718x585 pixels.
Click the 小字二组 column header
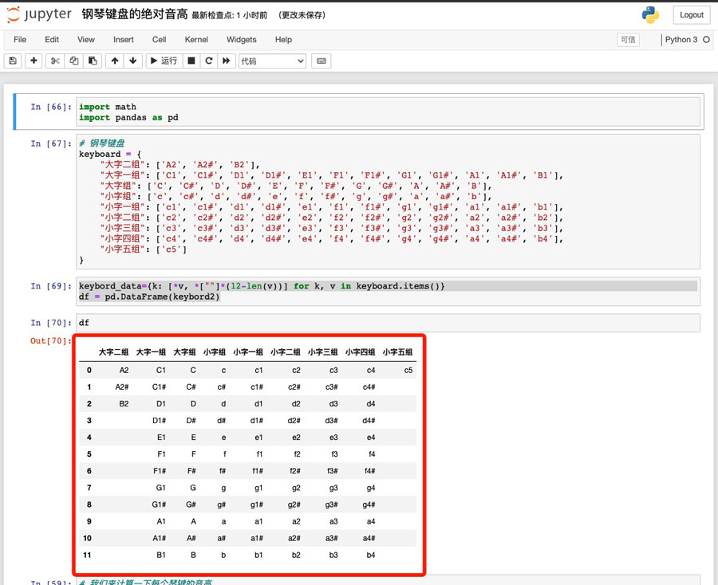coord(286,352)
